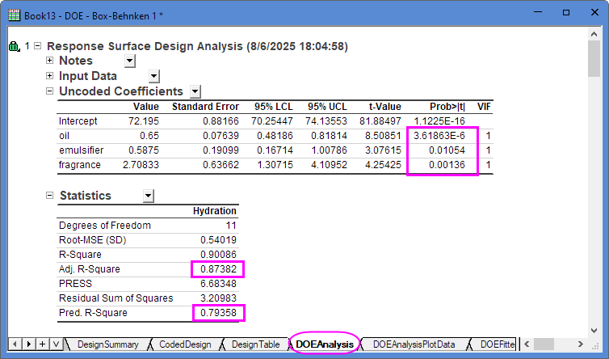Click the Hydration column header
609x359 pixels.
tap(215, 211)
